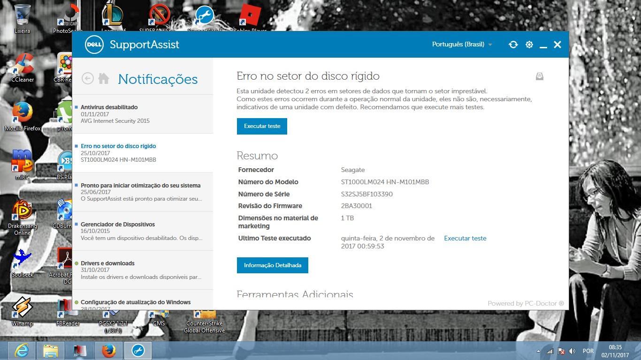Viewport: 641px width, 360px height.
Task: Open Counter-Strike Global Offensive shortcut
Action: pyautogui.click(x=204, y=321)
